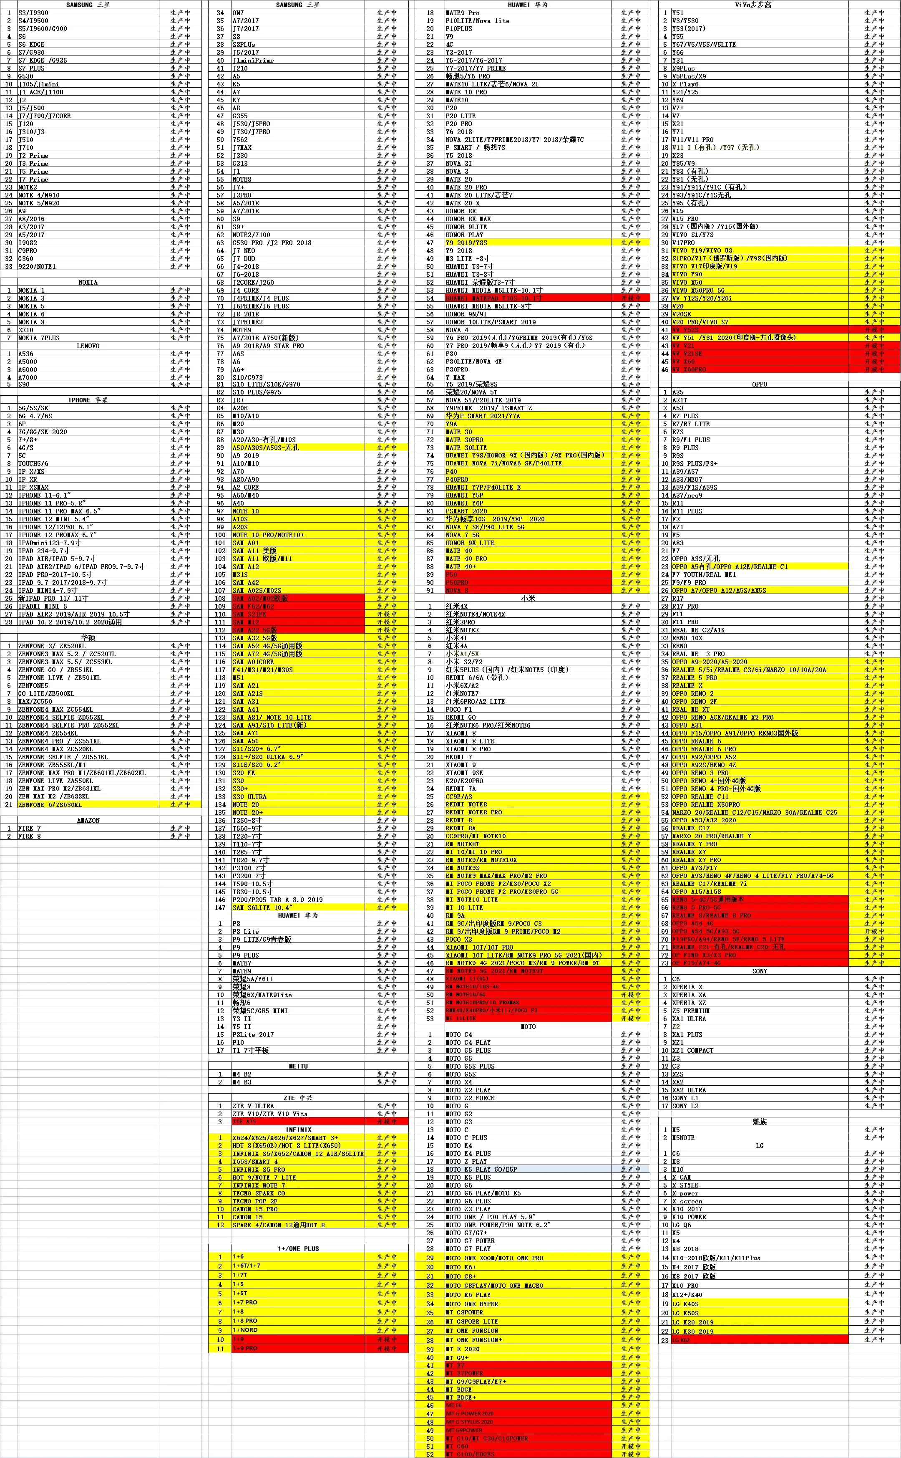Select the C9PRO cell

coord(88,250)
